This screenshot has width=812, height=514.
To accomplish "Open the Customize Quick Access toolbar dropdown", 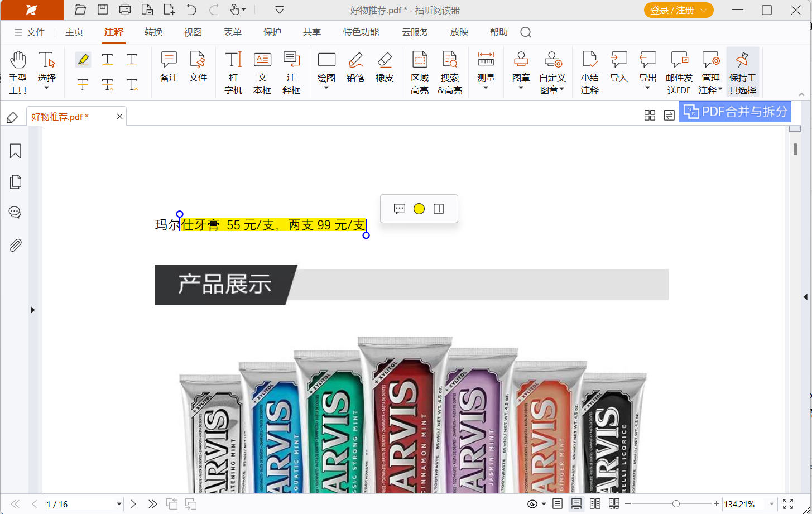I will (x=280, y=9).
